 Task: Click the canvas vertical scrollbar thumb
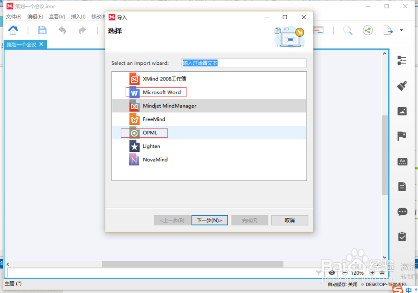[x=385, y=155]
